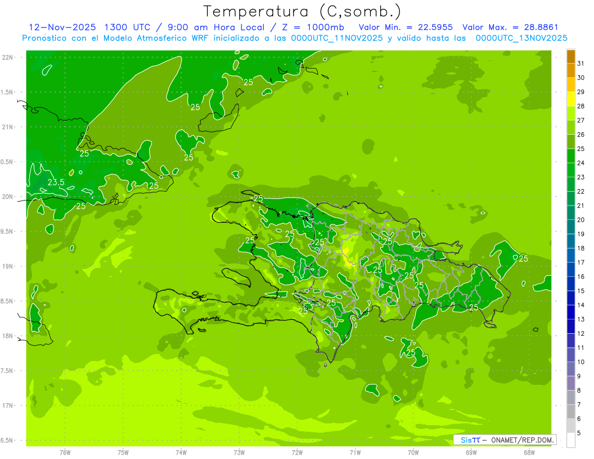Click the colorbar value label '28'
Image resolution: width=594 pixels, height=459 pixels.
[x=581, y=106]
